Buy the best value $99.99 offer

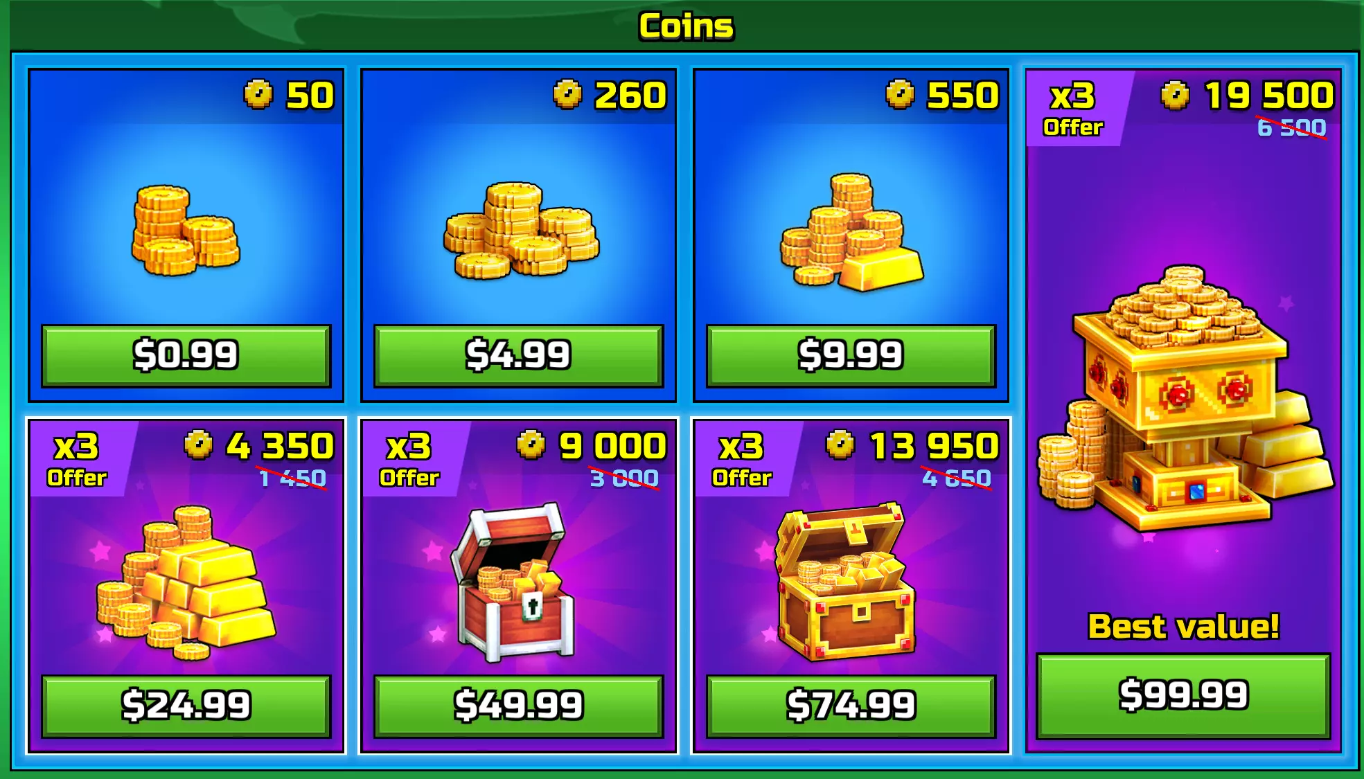[1183, 695]
